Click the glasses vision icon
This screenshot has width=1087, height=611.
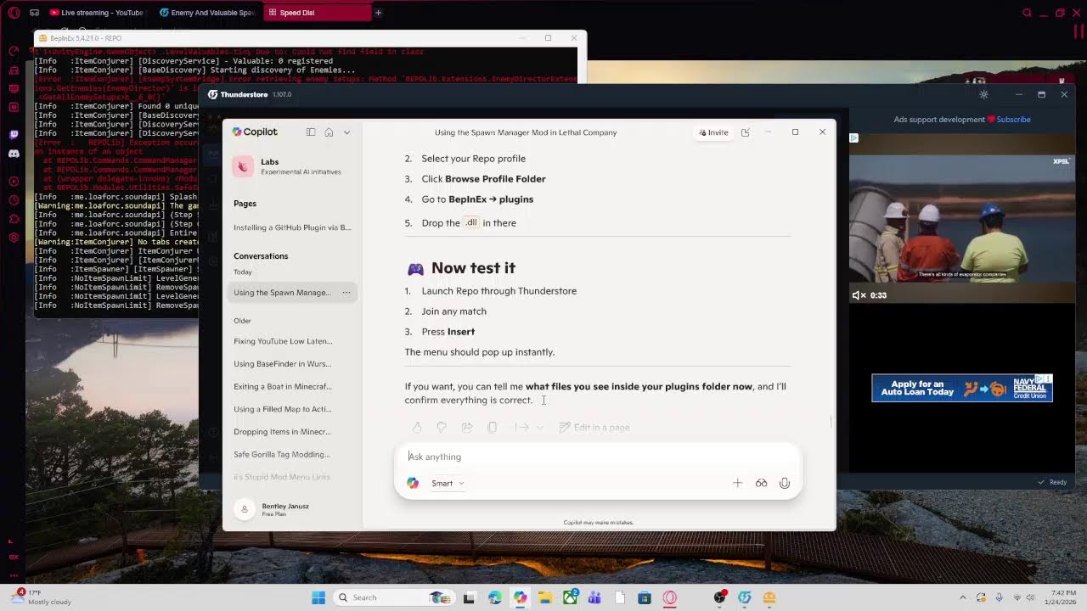coord(761,484)
